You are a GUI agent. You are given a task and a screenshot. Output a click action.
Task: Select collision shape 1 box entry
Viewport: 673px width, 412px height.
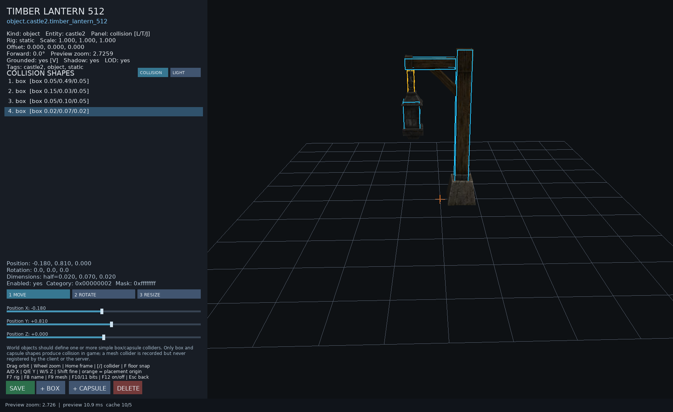[104, 81]
